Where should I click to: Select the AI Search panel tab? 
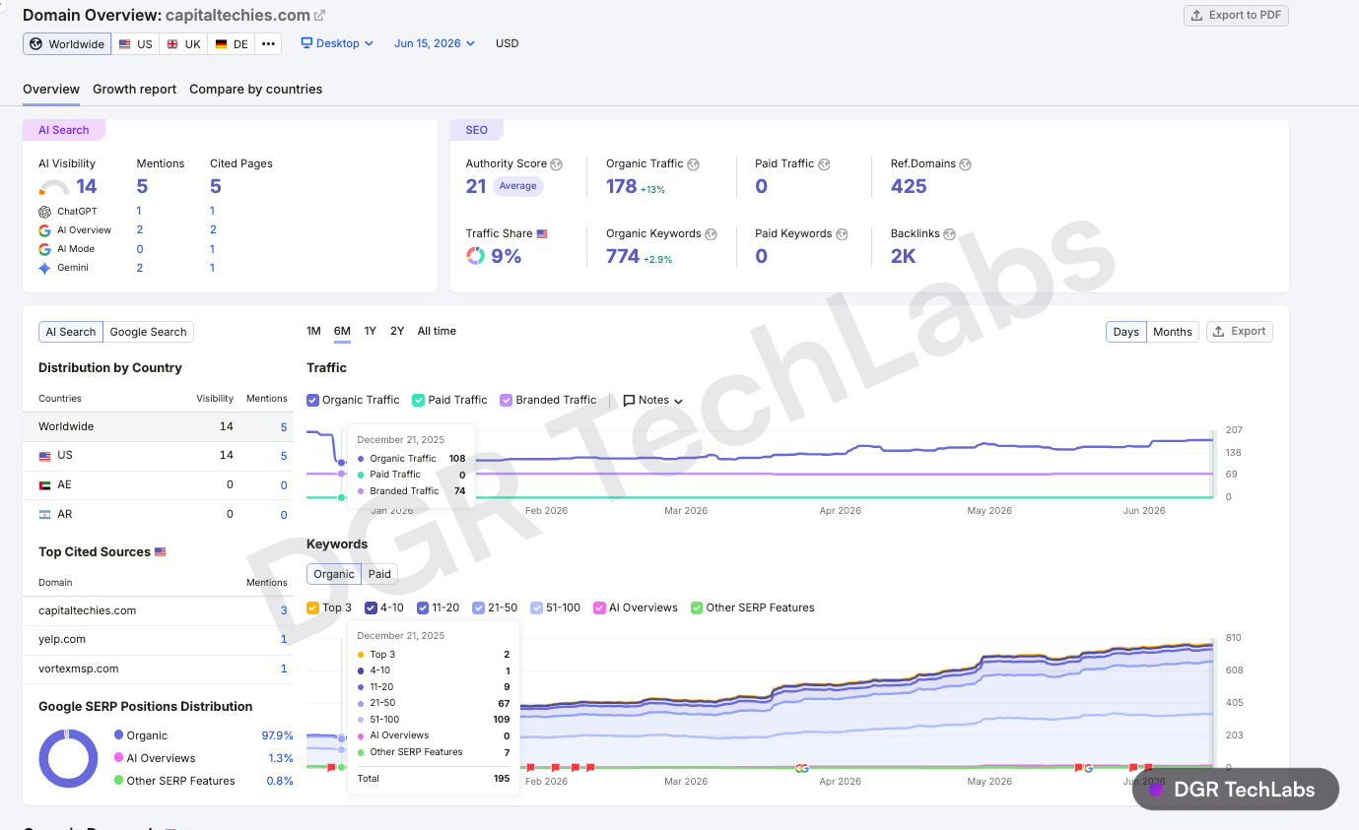[x=71, y=332]
